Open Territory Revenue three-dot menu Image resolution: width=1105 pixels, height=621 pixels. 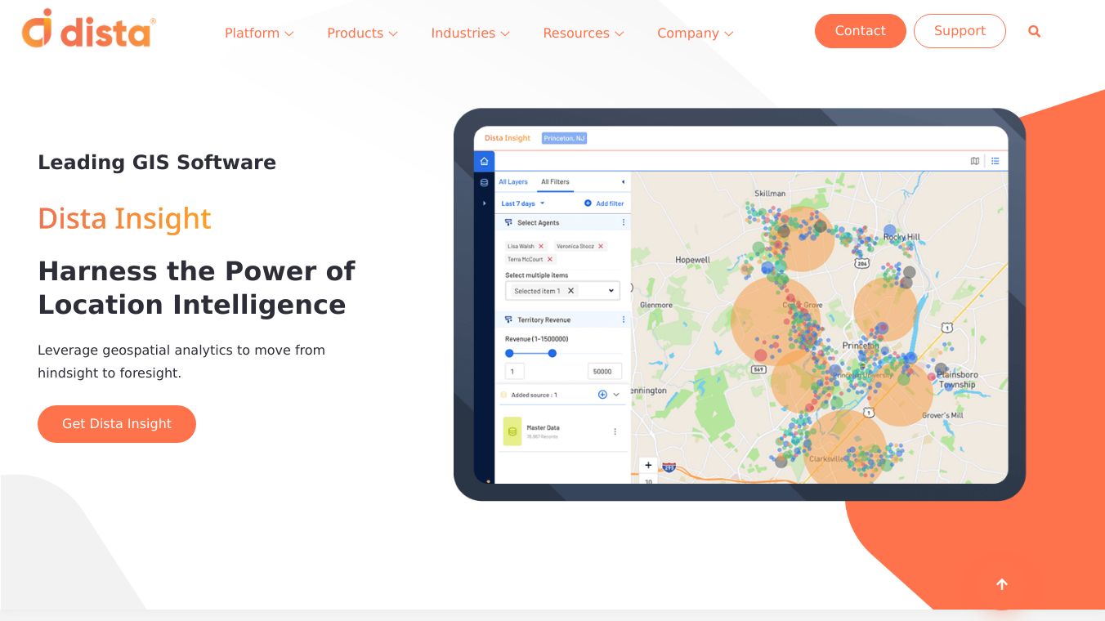coord(624,319)
